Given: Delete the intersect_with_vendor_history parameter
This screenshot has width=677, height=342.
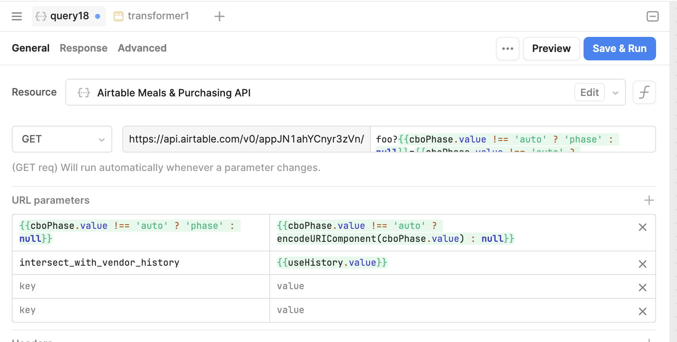Looking at the screenshot, I should (643, 264).
